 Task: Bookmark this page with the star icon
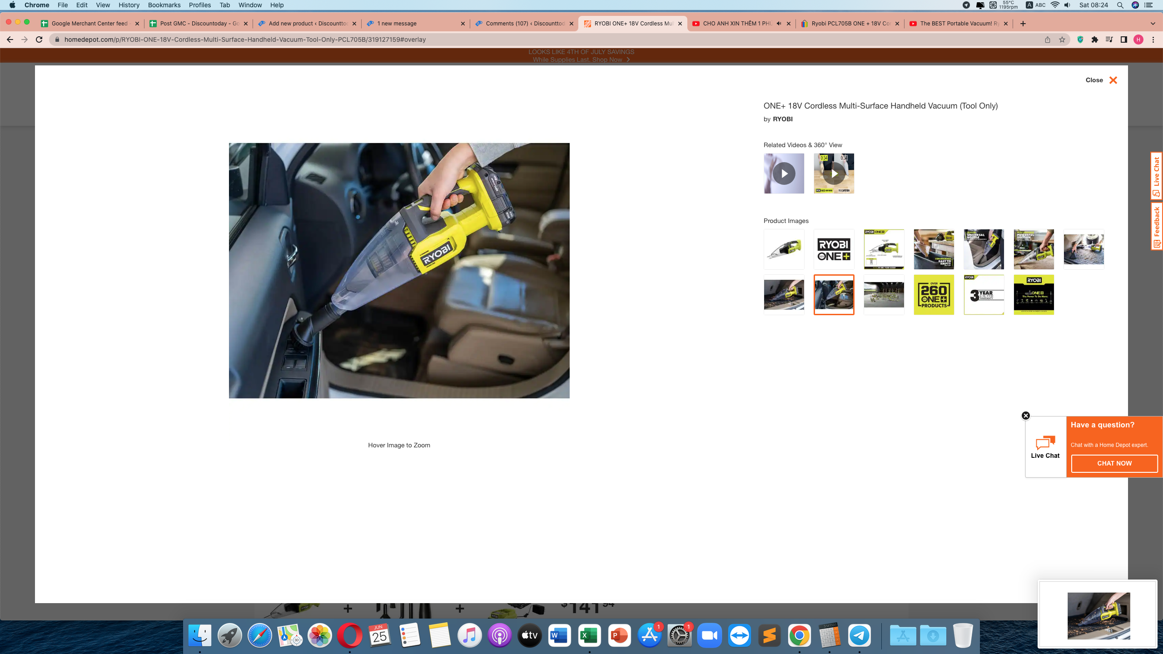[x=1062, y=40]
